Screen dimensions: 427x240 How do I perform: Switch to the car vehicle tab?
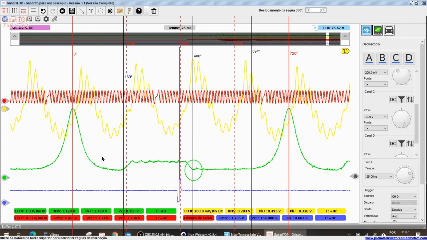[389, 30]
